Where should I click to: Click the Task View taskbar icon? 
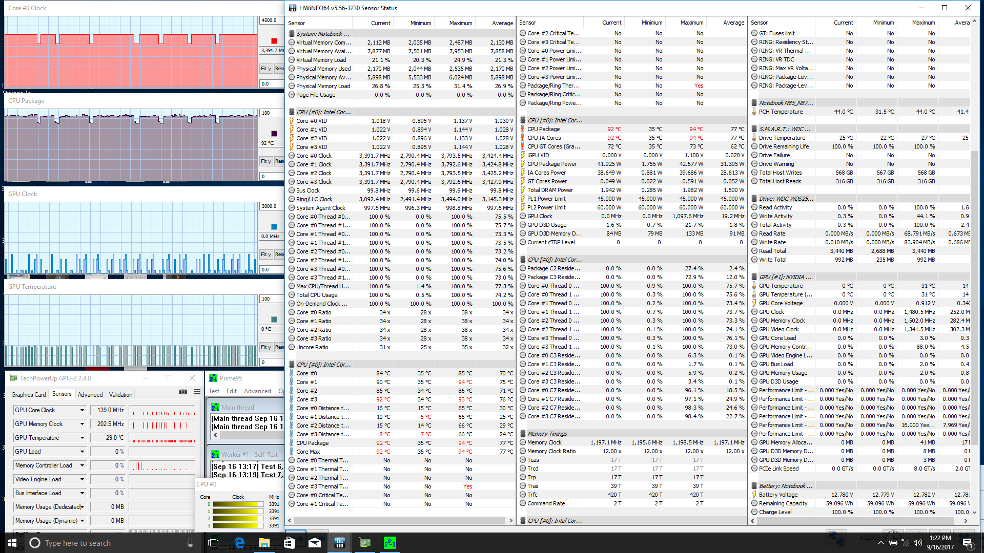click(214, 543)
